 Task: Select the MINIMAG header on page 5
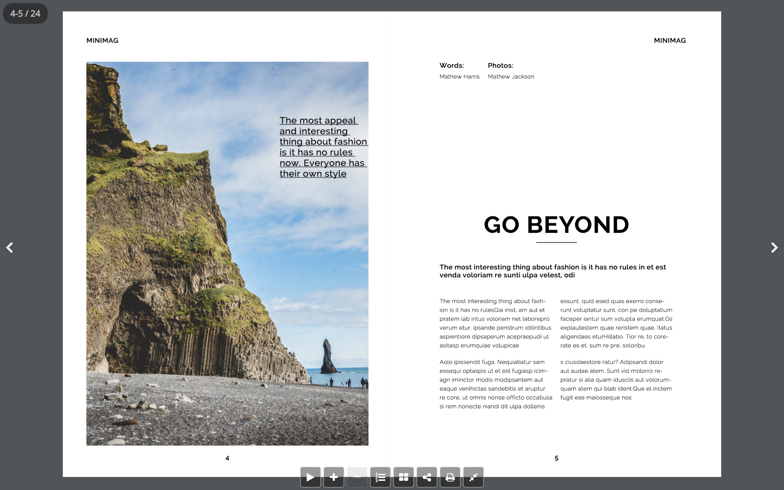[669, 40]
